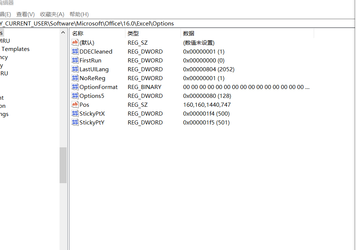Sort values by the 类型 column header
Viewport: 357px width, 250px height.
click(x=153, y=33)
